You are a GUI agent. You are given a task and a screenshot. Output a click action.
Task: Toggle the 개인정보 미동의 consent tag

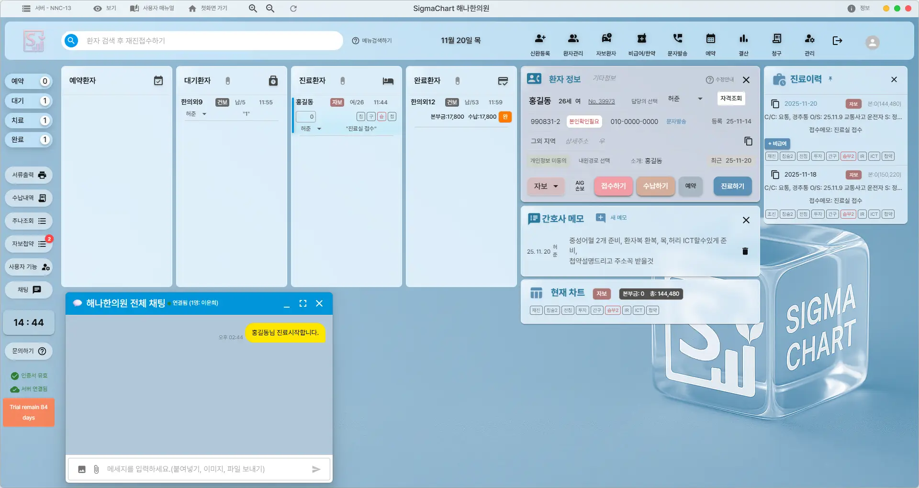point(548,161)
